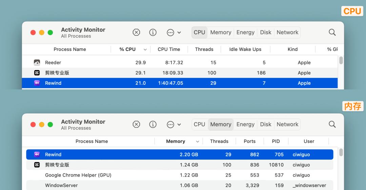Sort by Threads column in Memory window
366x190 pixels.
pyautogui.click(x=219, y=141)
